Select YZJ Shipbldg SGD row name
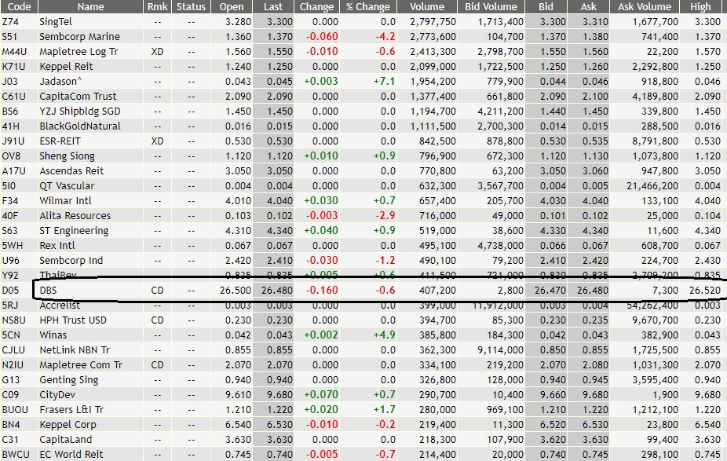 (80, 112)
